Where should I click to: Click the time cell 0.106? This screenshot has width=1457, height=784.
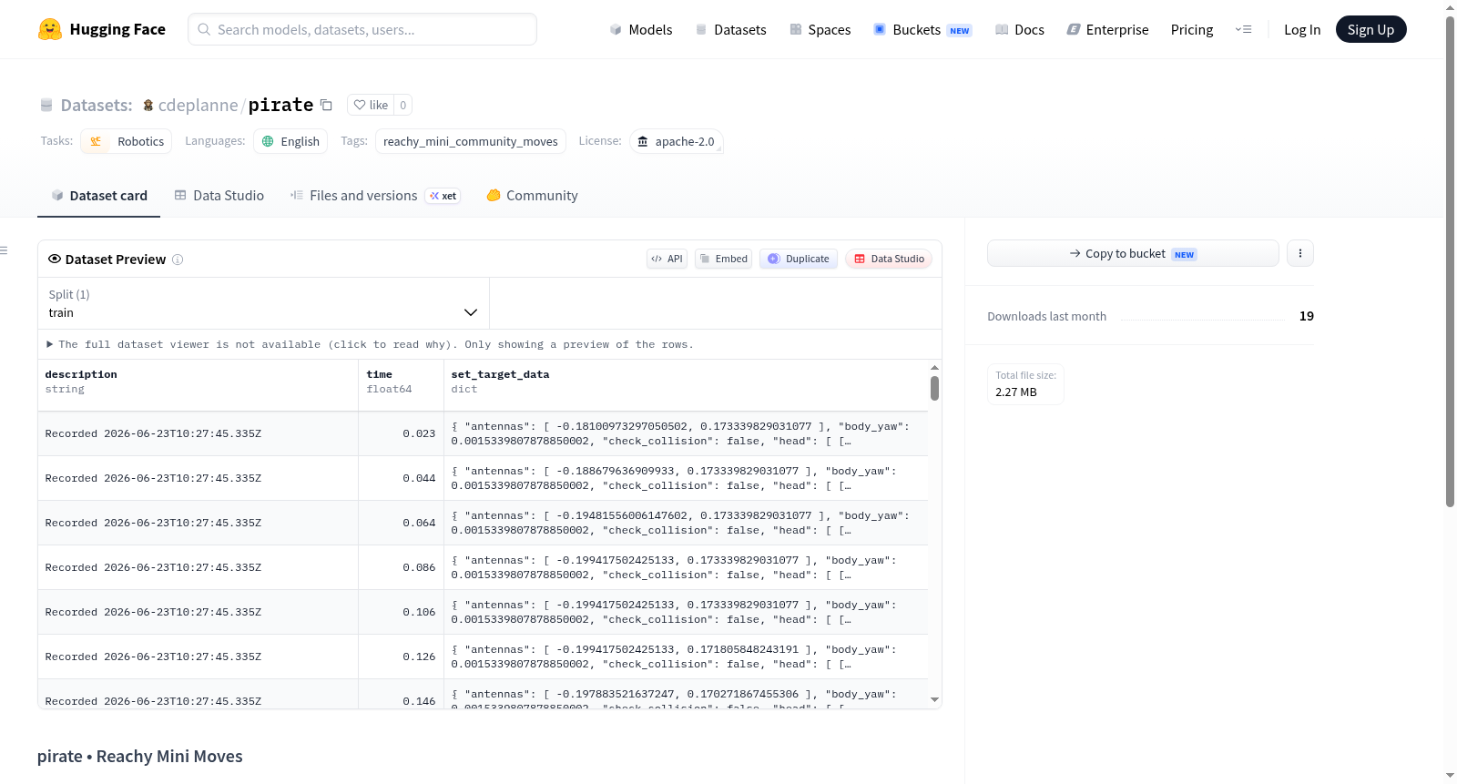coord(401,612)
